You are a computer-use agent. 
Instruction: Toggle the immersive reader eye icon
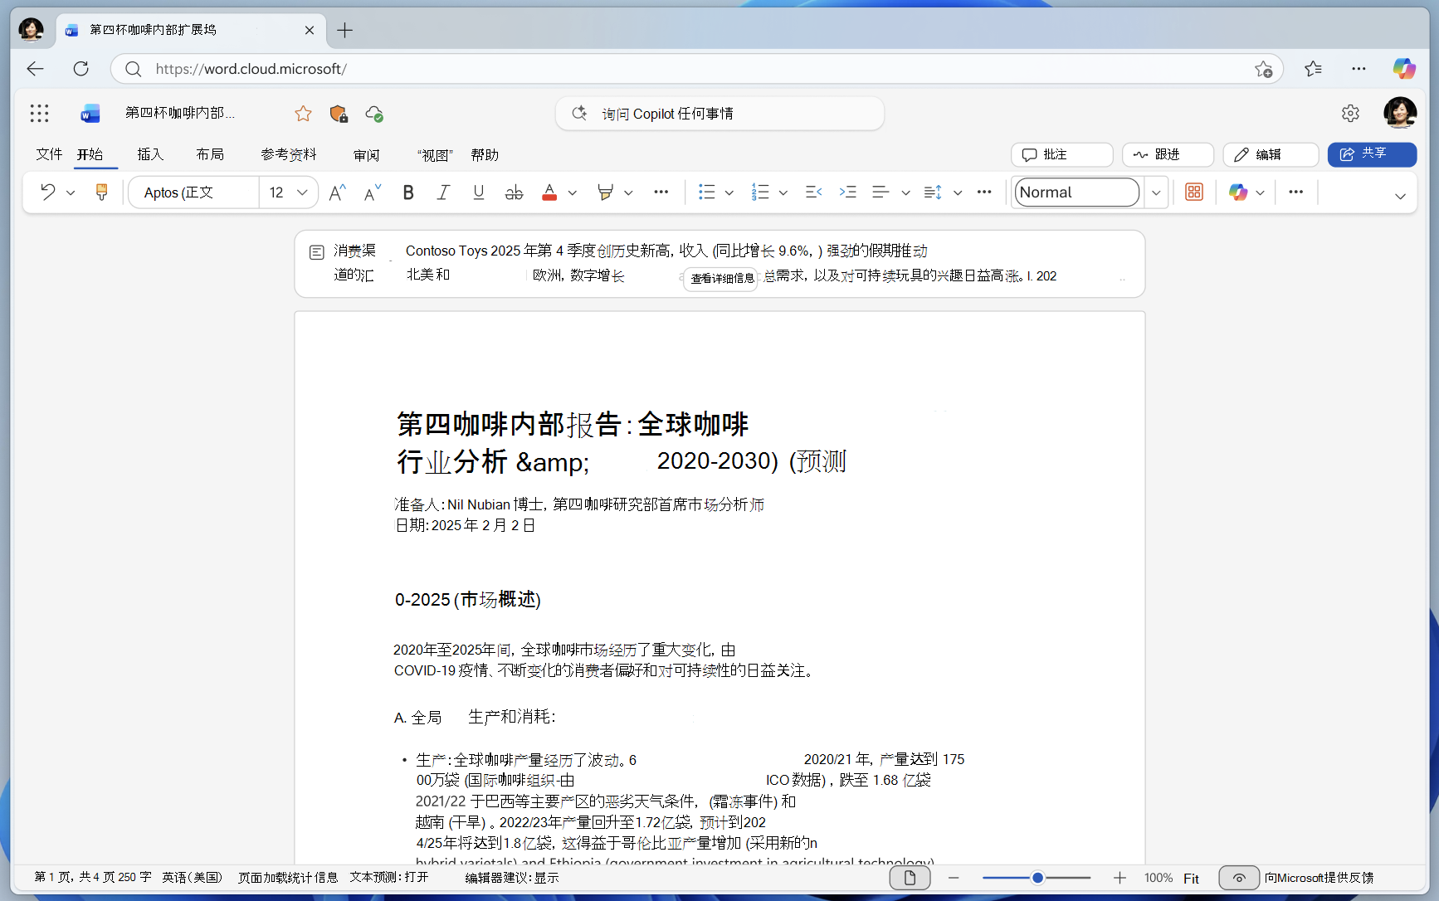coord(1239,878)
